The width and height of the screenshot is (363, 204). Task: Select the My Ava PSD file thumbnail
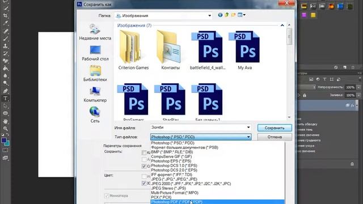[244, 50]
